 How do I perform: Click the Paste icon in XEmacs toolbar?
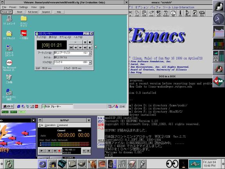[144, 13]
